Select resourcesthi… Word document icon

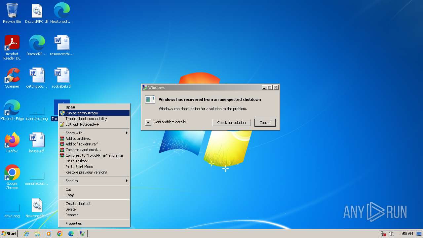61,46
